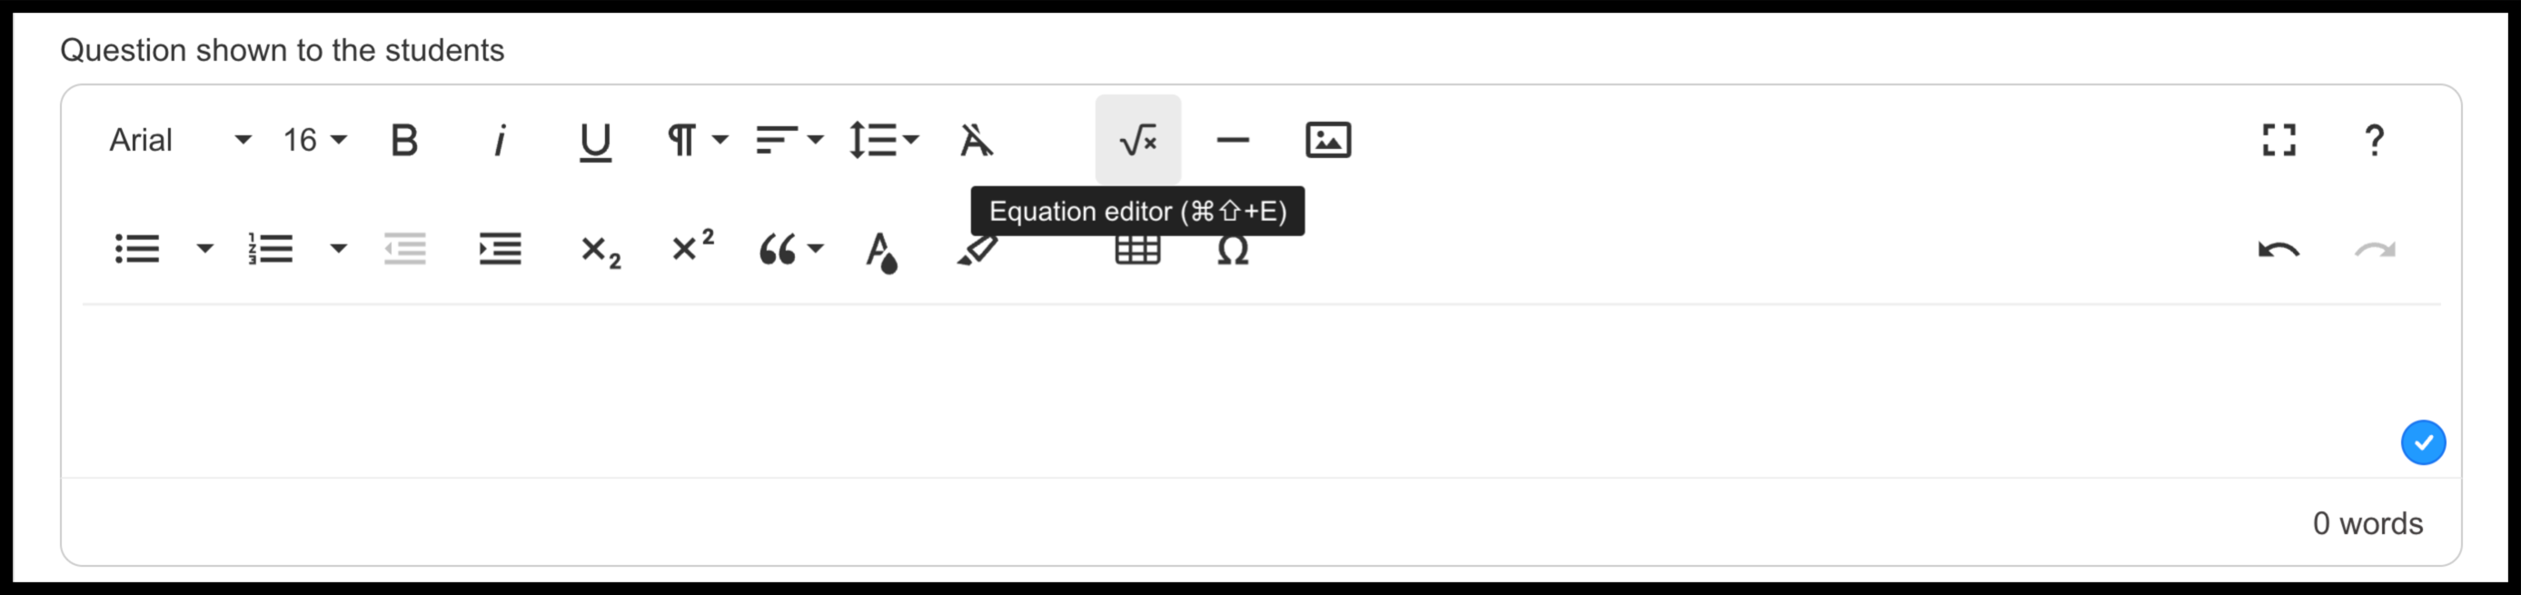Insert an image into the question
Viewport: 2521px width, 595px height.
pos(1328,140)
